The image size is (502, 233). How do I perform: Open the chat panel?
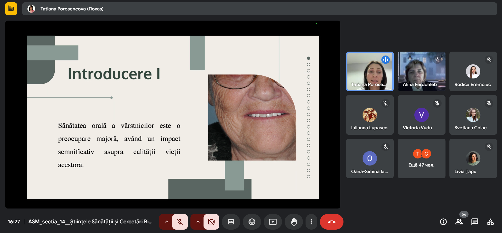(475, 222)
